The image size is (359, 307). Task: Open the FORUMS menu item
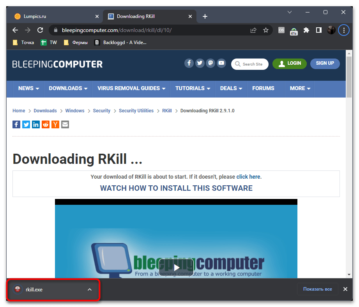[263, 89]
